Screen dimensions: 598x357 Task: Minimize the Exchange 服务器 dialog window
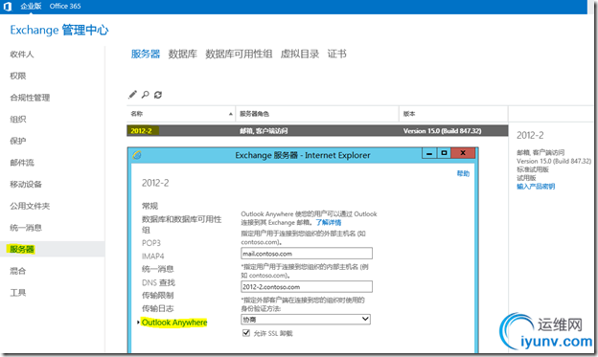[x=429, y=153]
